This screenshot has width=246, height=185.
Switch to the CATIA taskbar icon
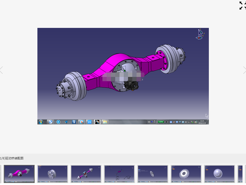[97, 122]
